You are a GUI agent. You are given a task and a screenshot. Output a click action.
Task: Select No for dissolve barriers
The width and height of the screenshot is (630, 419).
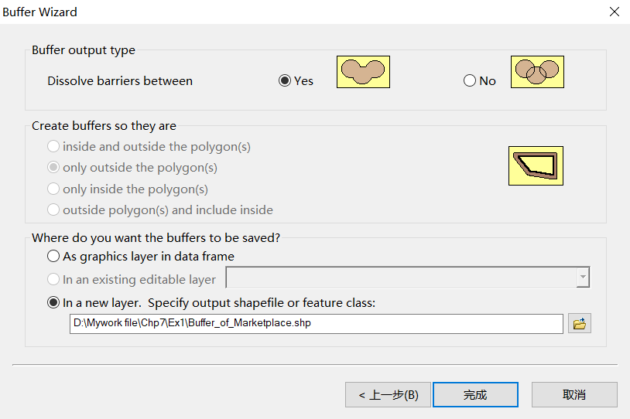click(x=470, y=80)
